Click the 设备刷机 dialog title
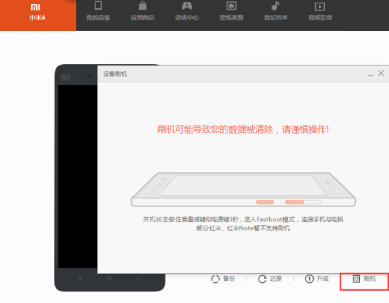389x303 pixels. pos(115,74)
